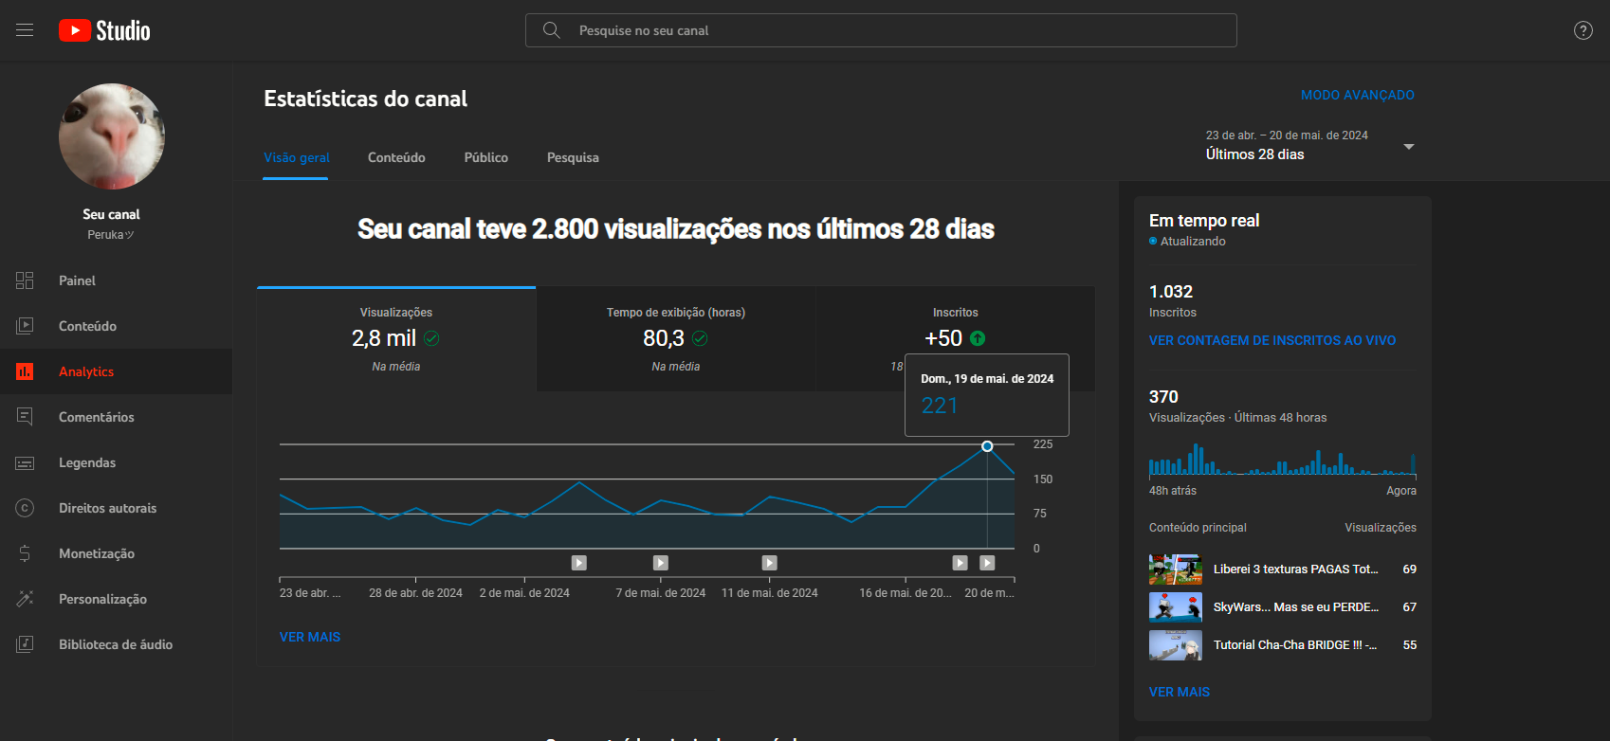Click the Painel dashboard icon
This screenshot has width=1610, height=741.
coord(25,280)
